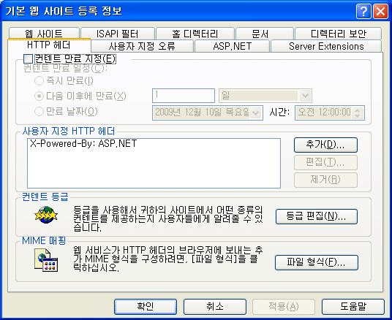Switch to the 문서 tab

tap(265, 33)
